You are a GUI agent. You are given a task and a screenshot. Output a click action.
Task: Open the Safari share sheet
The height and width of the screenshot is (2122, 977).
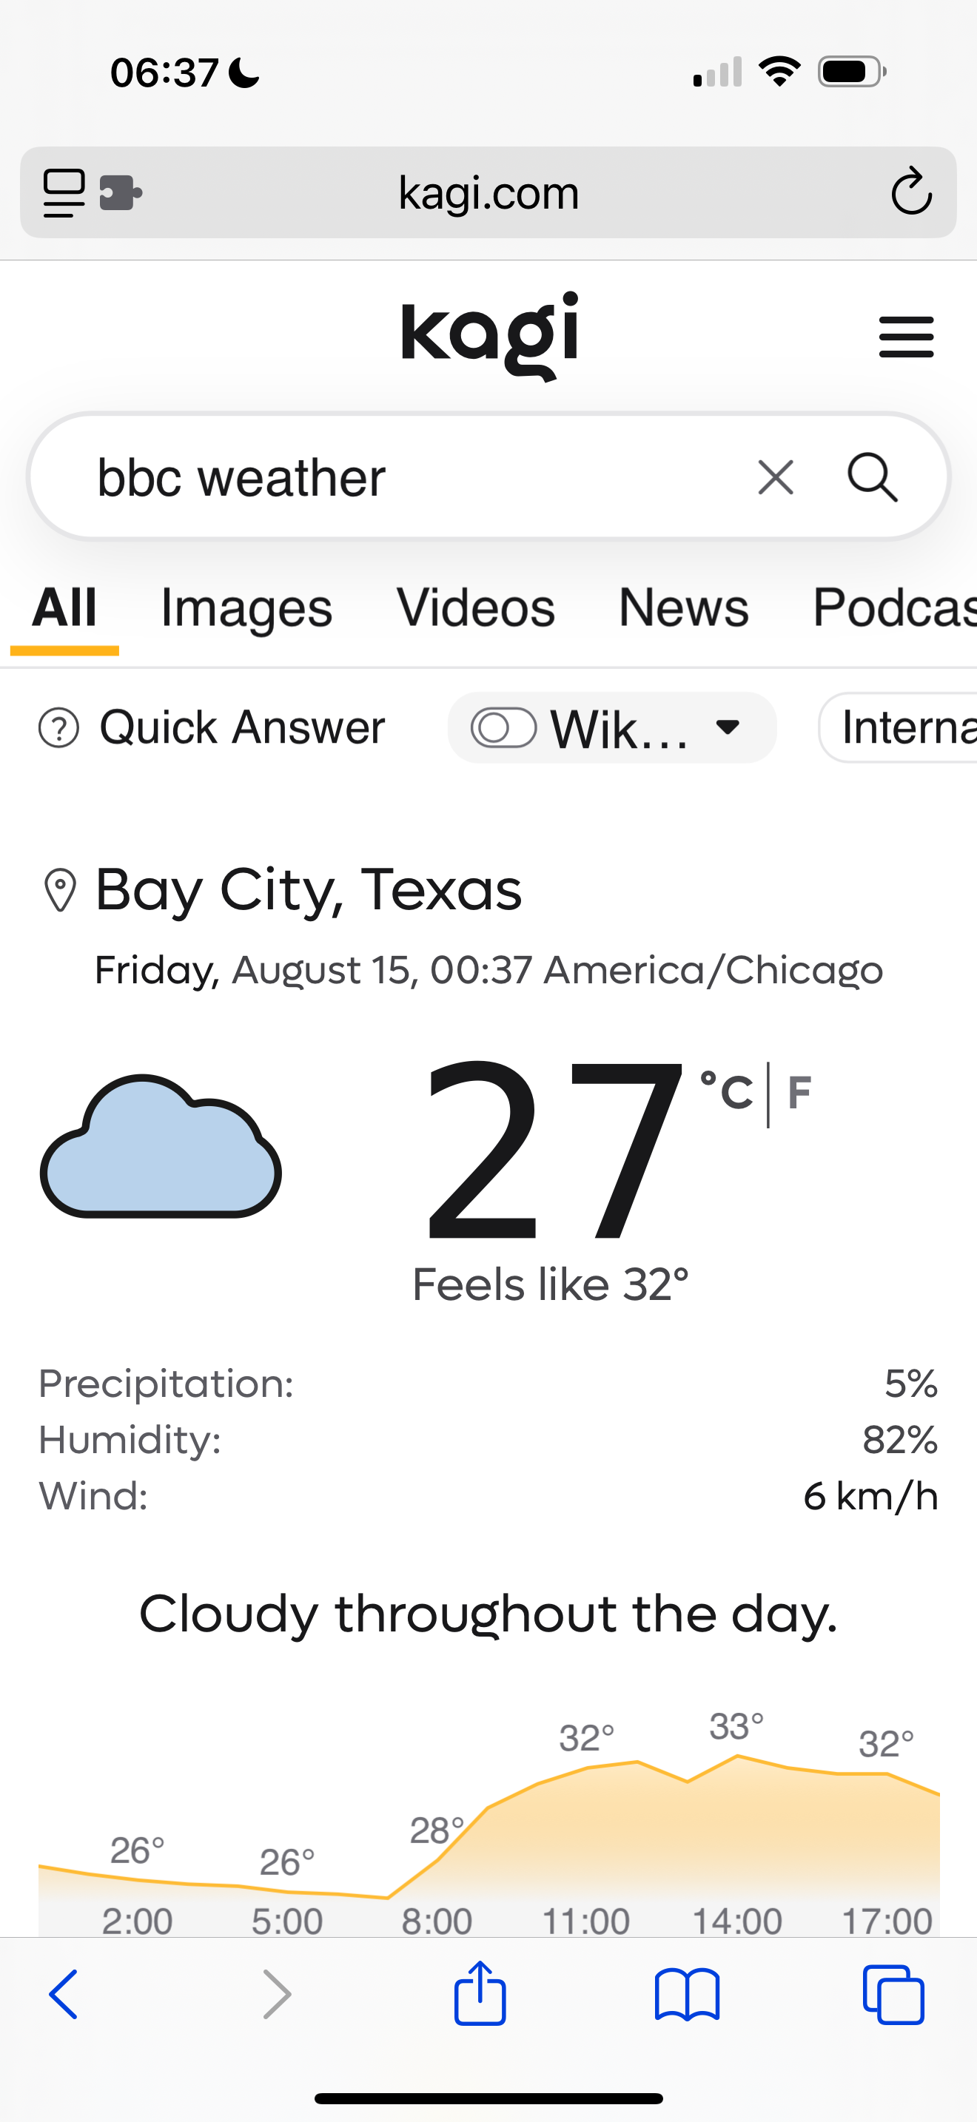click(480, 1993)
